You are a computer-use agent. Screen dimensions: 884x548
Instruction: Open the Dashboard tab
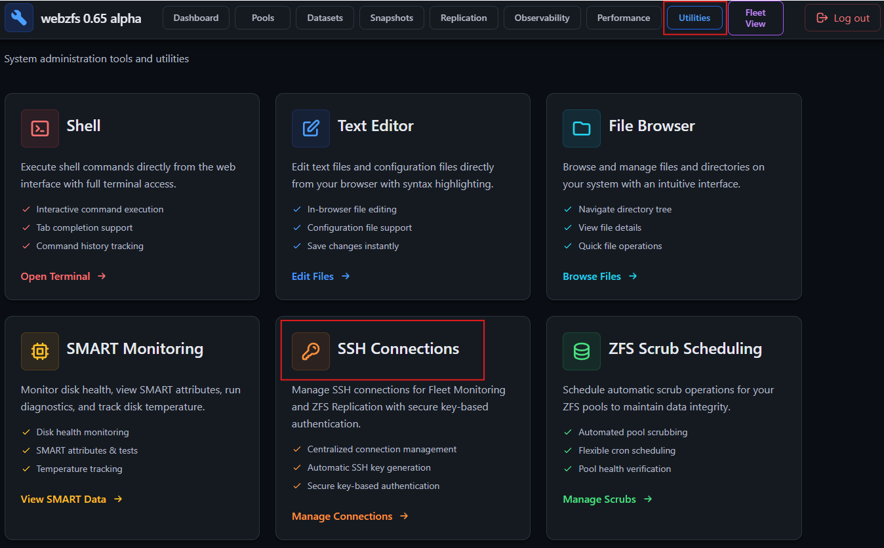coord(196,18)
